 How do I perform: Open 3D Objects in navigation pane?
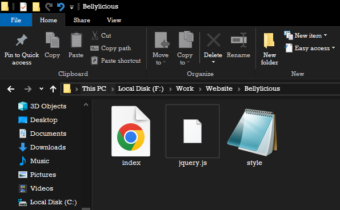42,106
